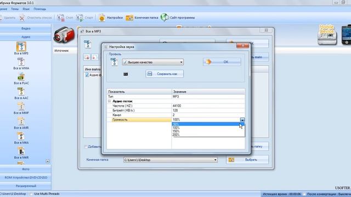
Task: Open the Высшее качество profile dropdown
Action: [153, 62]
